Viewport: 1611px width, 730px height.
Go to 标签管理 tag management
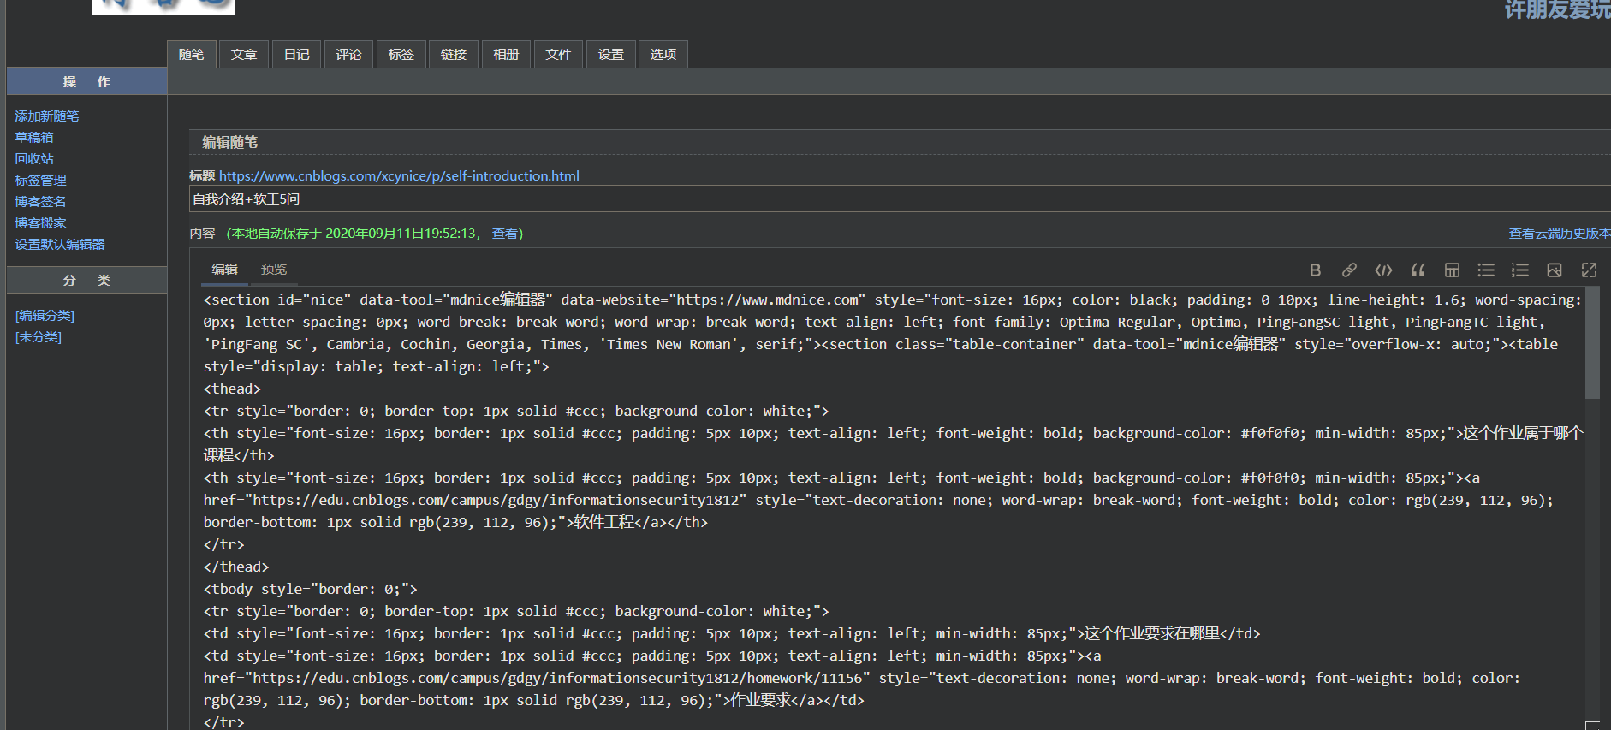[40, 180]
